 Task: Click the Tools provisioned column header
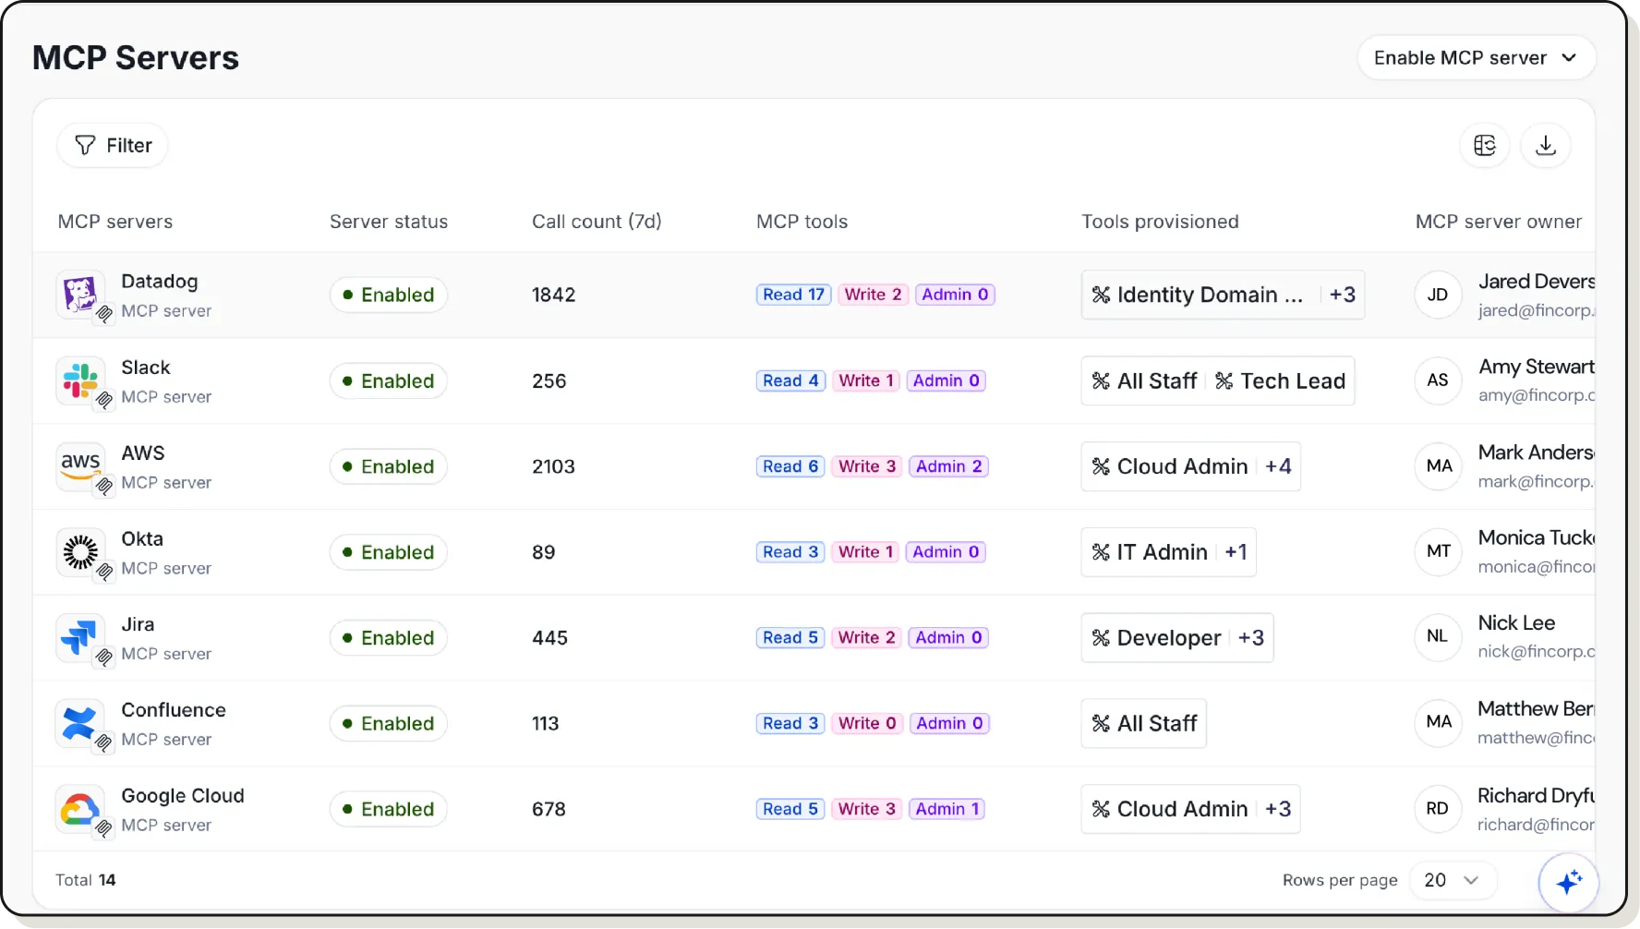(x=1160, y=222)
